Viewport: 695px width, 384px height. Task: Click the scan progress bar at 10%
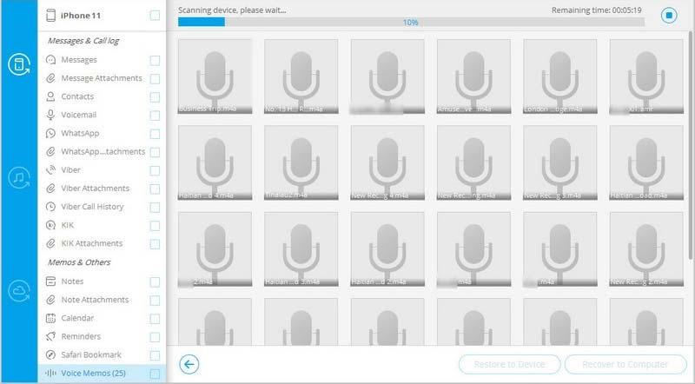pyautogui.click(x=411, y=23)
